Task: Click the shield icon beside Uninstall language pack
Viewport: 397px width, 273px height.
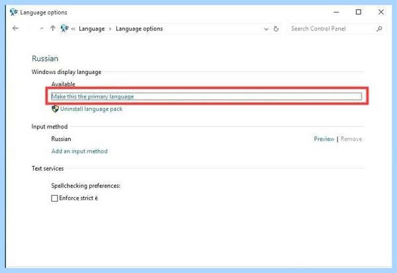Action: tap(55, 109)
